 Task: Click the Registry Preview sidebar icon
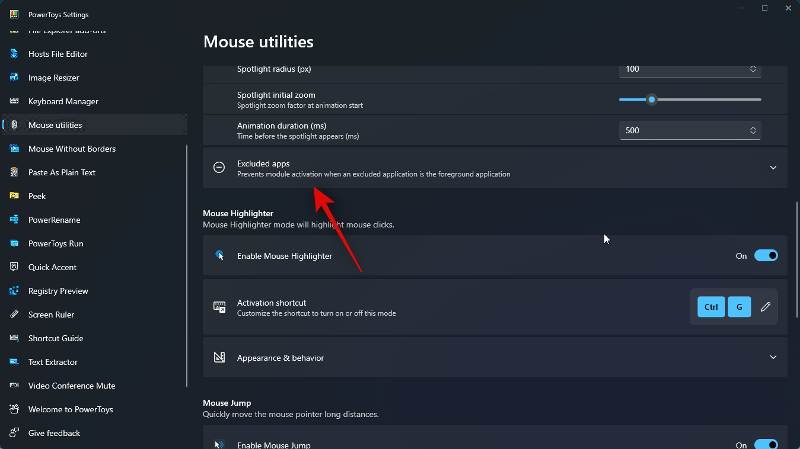point(14,291)
